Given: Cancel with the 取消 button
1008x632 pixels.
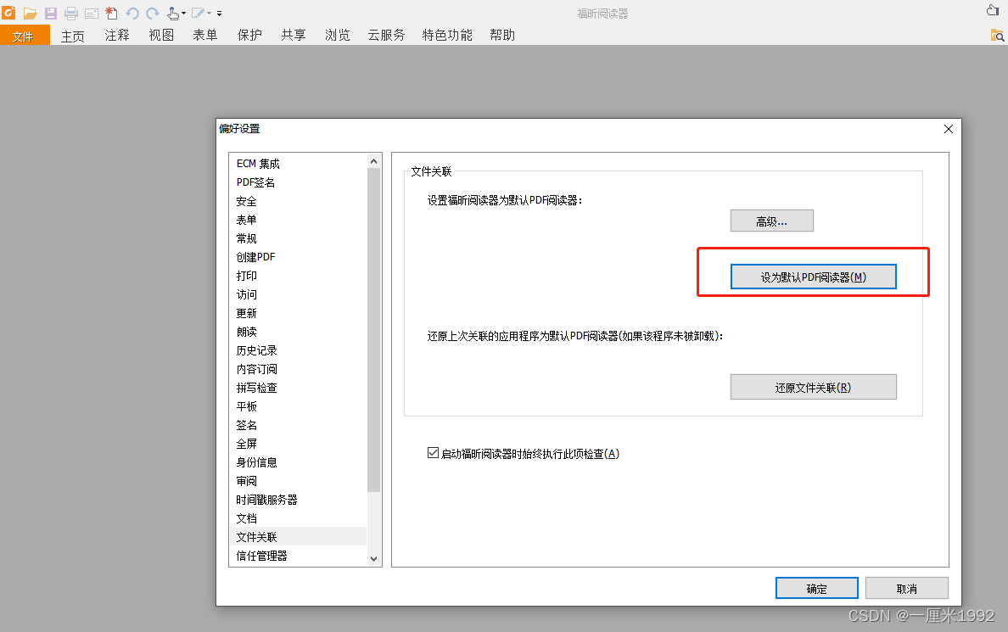Looking at the screenshot, I should click(x=906, y=588).
